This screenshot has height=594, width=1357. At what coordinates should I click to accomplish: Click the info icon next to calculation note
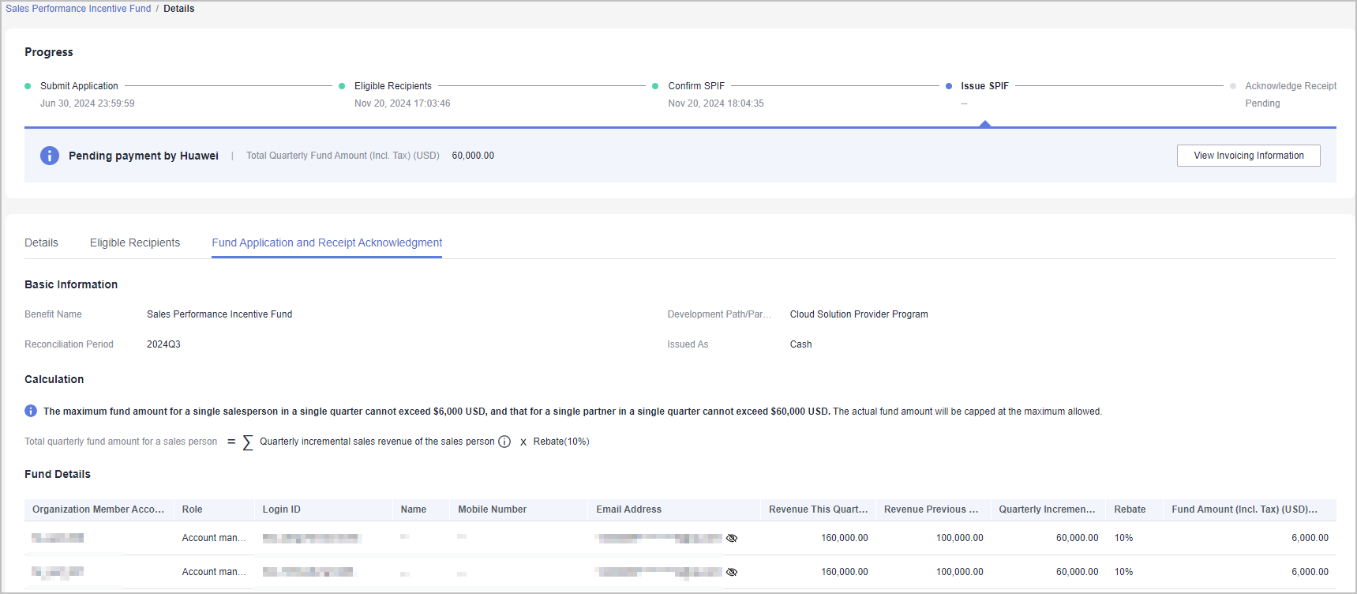tap(31, 411)
